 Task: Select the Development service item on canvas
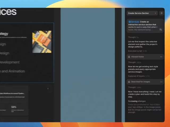coord(10,62)
